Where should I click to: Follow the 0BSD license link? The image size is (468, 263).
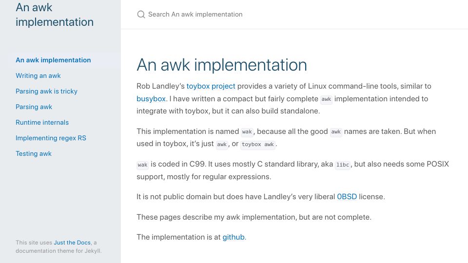click(x=347, y=197)
